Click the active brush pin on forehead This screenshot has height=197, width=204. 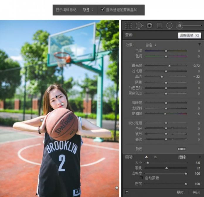pos(57,97)
